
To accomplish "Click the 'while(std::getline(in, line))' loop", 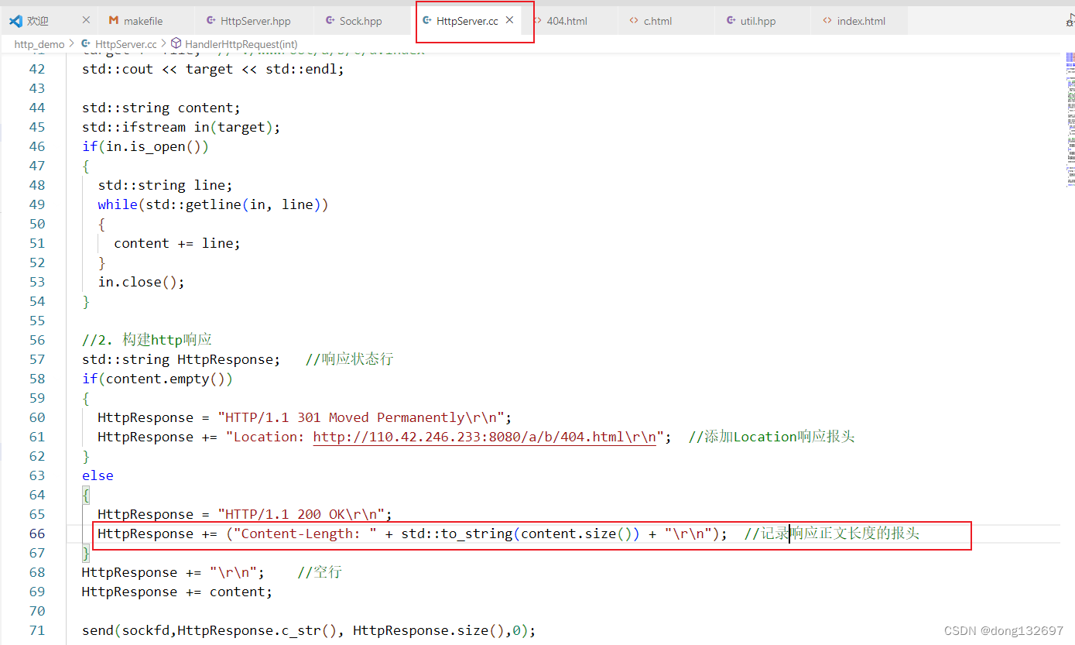I will tap(214, 204).
